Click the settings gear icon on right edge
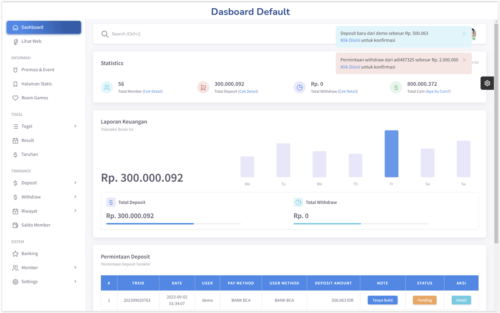The height and width of the screenshot is (313, 500). click(x=487, y=83)
